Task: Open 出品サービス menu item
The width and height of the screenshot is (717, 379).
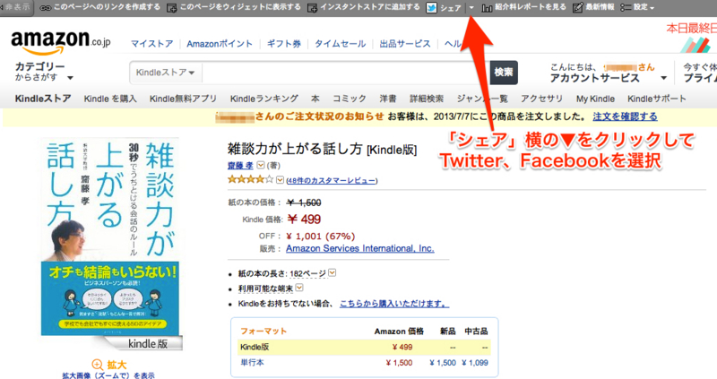Action: [x=405, y=43]
